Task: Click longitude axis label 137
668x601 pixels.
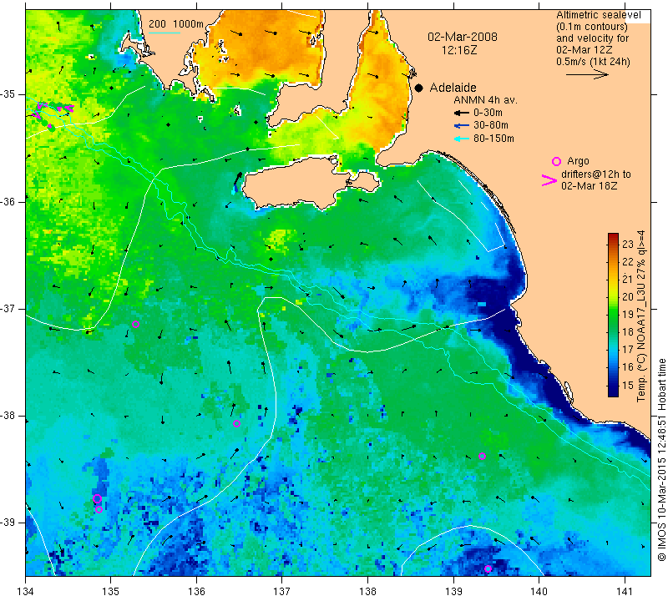Action: click(x=282, y=592)
